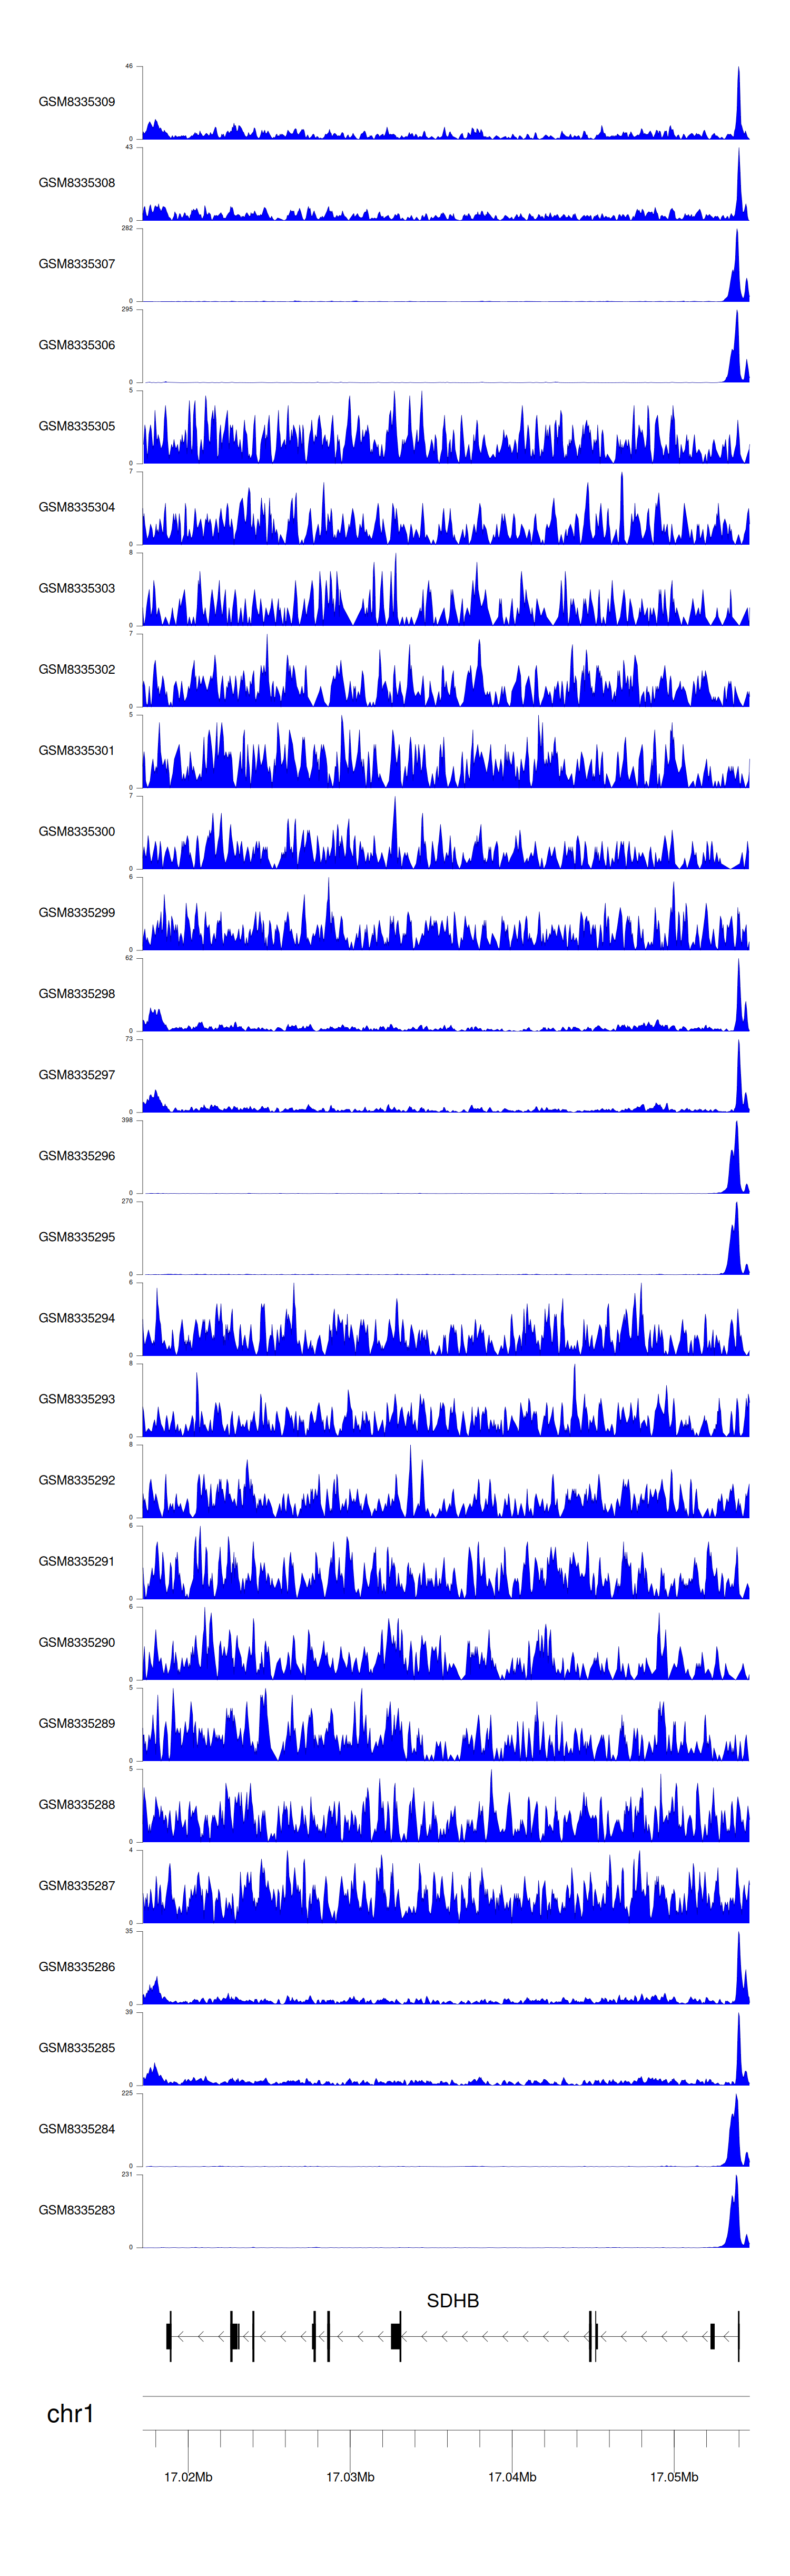Click the max value 398 on GSM8335296 axis
This screenshot has width=790, height=2576.
point(127,1120)
